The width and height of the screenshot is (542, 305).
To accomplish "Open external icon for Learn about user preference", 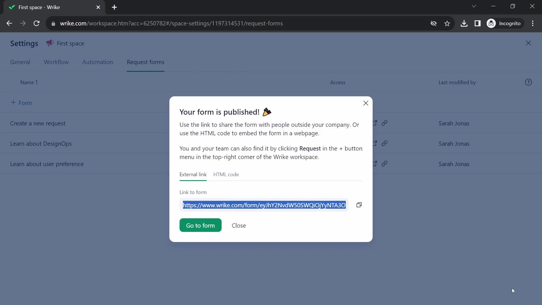I will 375,164.
